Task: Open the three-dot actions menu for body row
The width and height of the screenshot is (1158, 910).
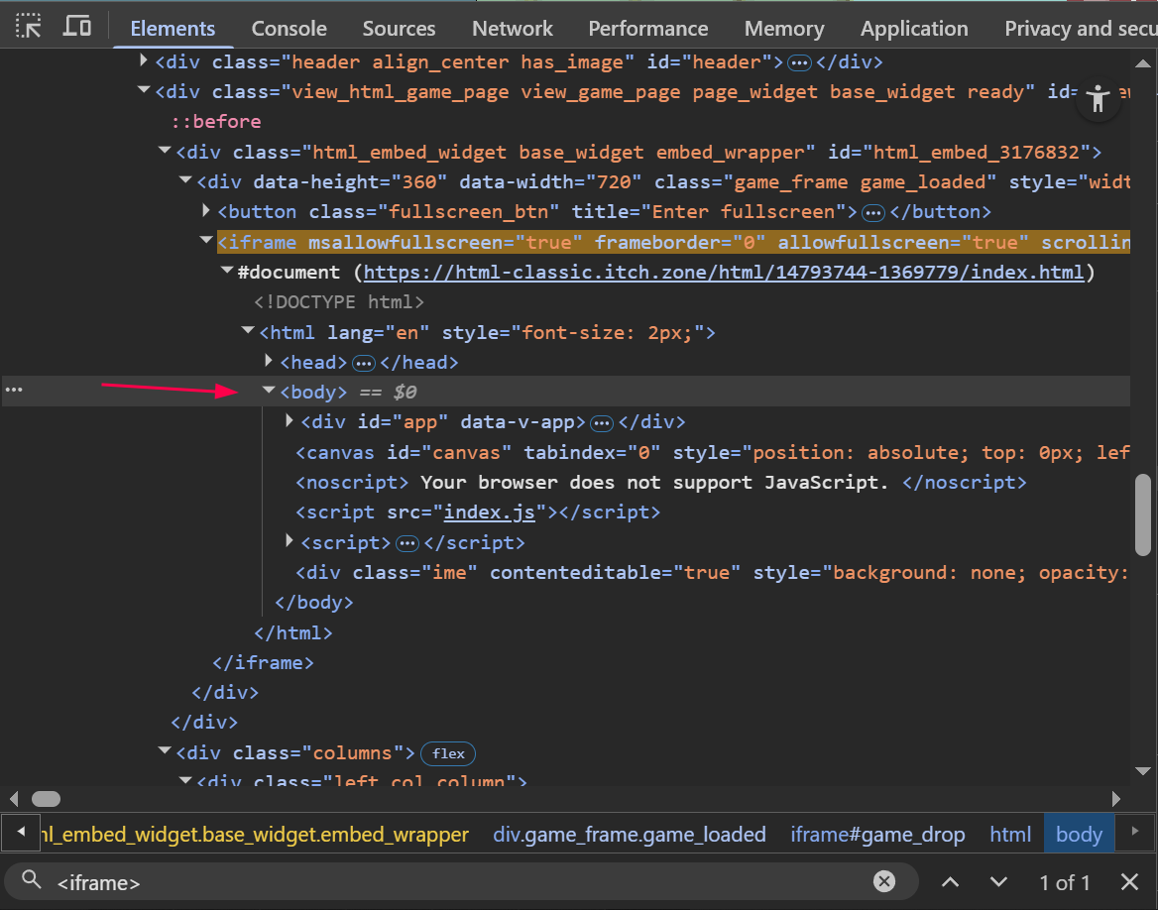Action: (x=14, y=390)
